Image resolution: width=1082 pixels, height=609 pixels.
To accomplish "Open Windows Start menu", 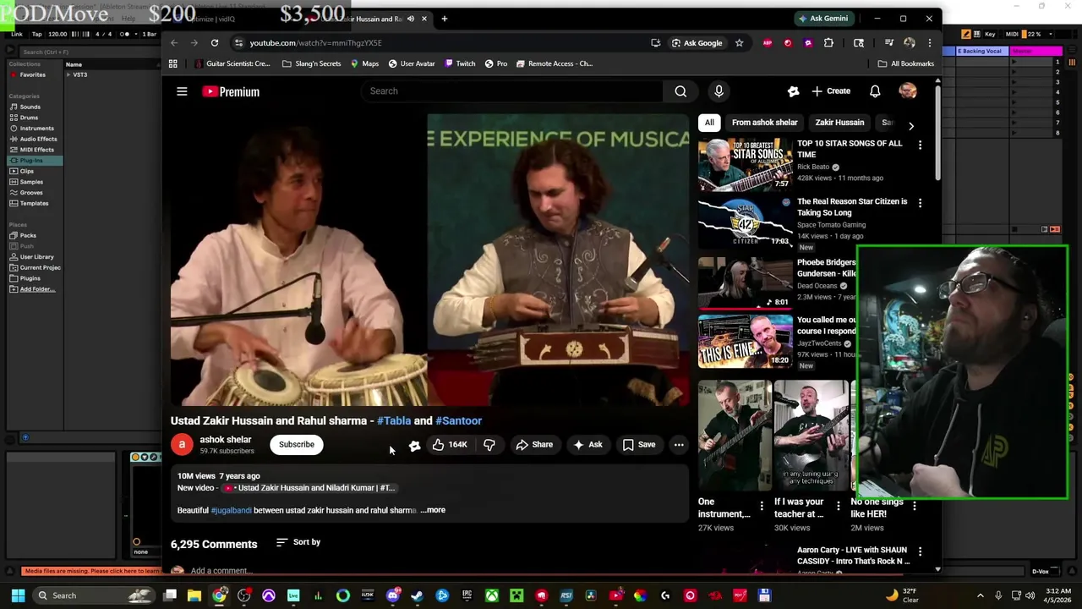I will tap(18, 595).
